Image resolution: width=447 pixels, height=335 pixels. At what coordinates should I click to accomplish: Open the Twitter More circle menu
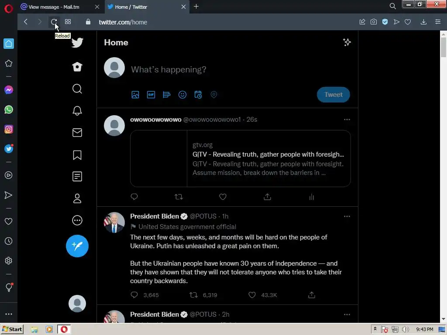coord(77,220)
